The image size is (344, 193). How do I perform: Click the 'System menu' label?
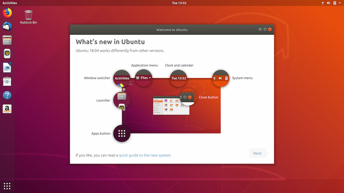click(x=242, y=78)
